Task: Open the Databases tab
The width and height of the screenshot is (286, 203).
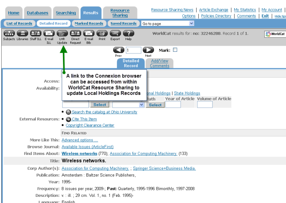Action: pos(37,13)
